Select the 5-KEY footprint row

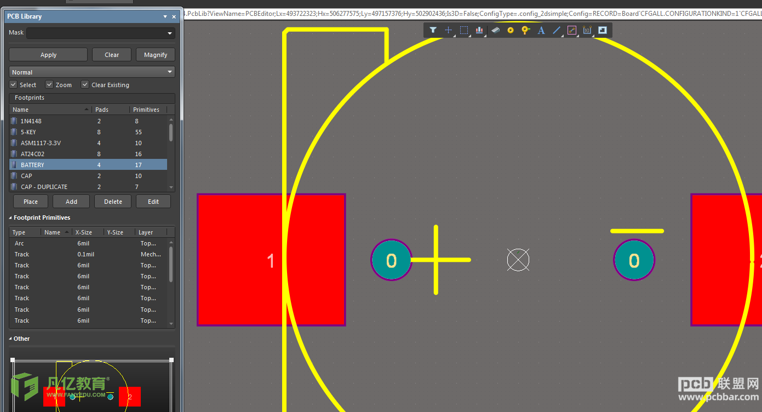[88, 131]
